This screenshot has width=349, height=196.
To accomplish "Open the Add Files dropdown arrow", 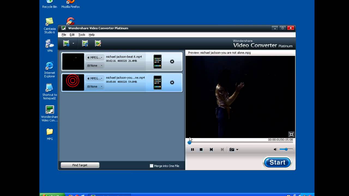I will (x=73, y=44).
